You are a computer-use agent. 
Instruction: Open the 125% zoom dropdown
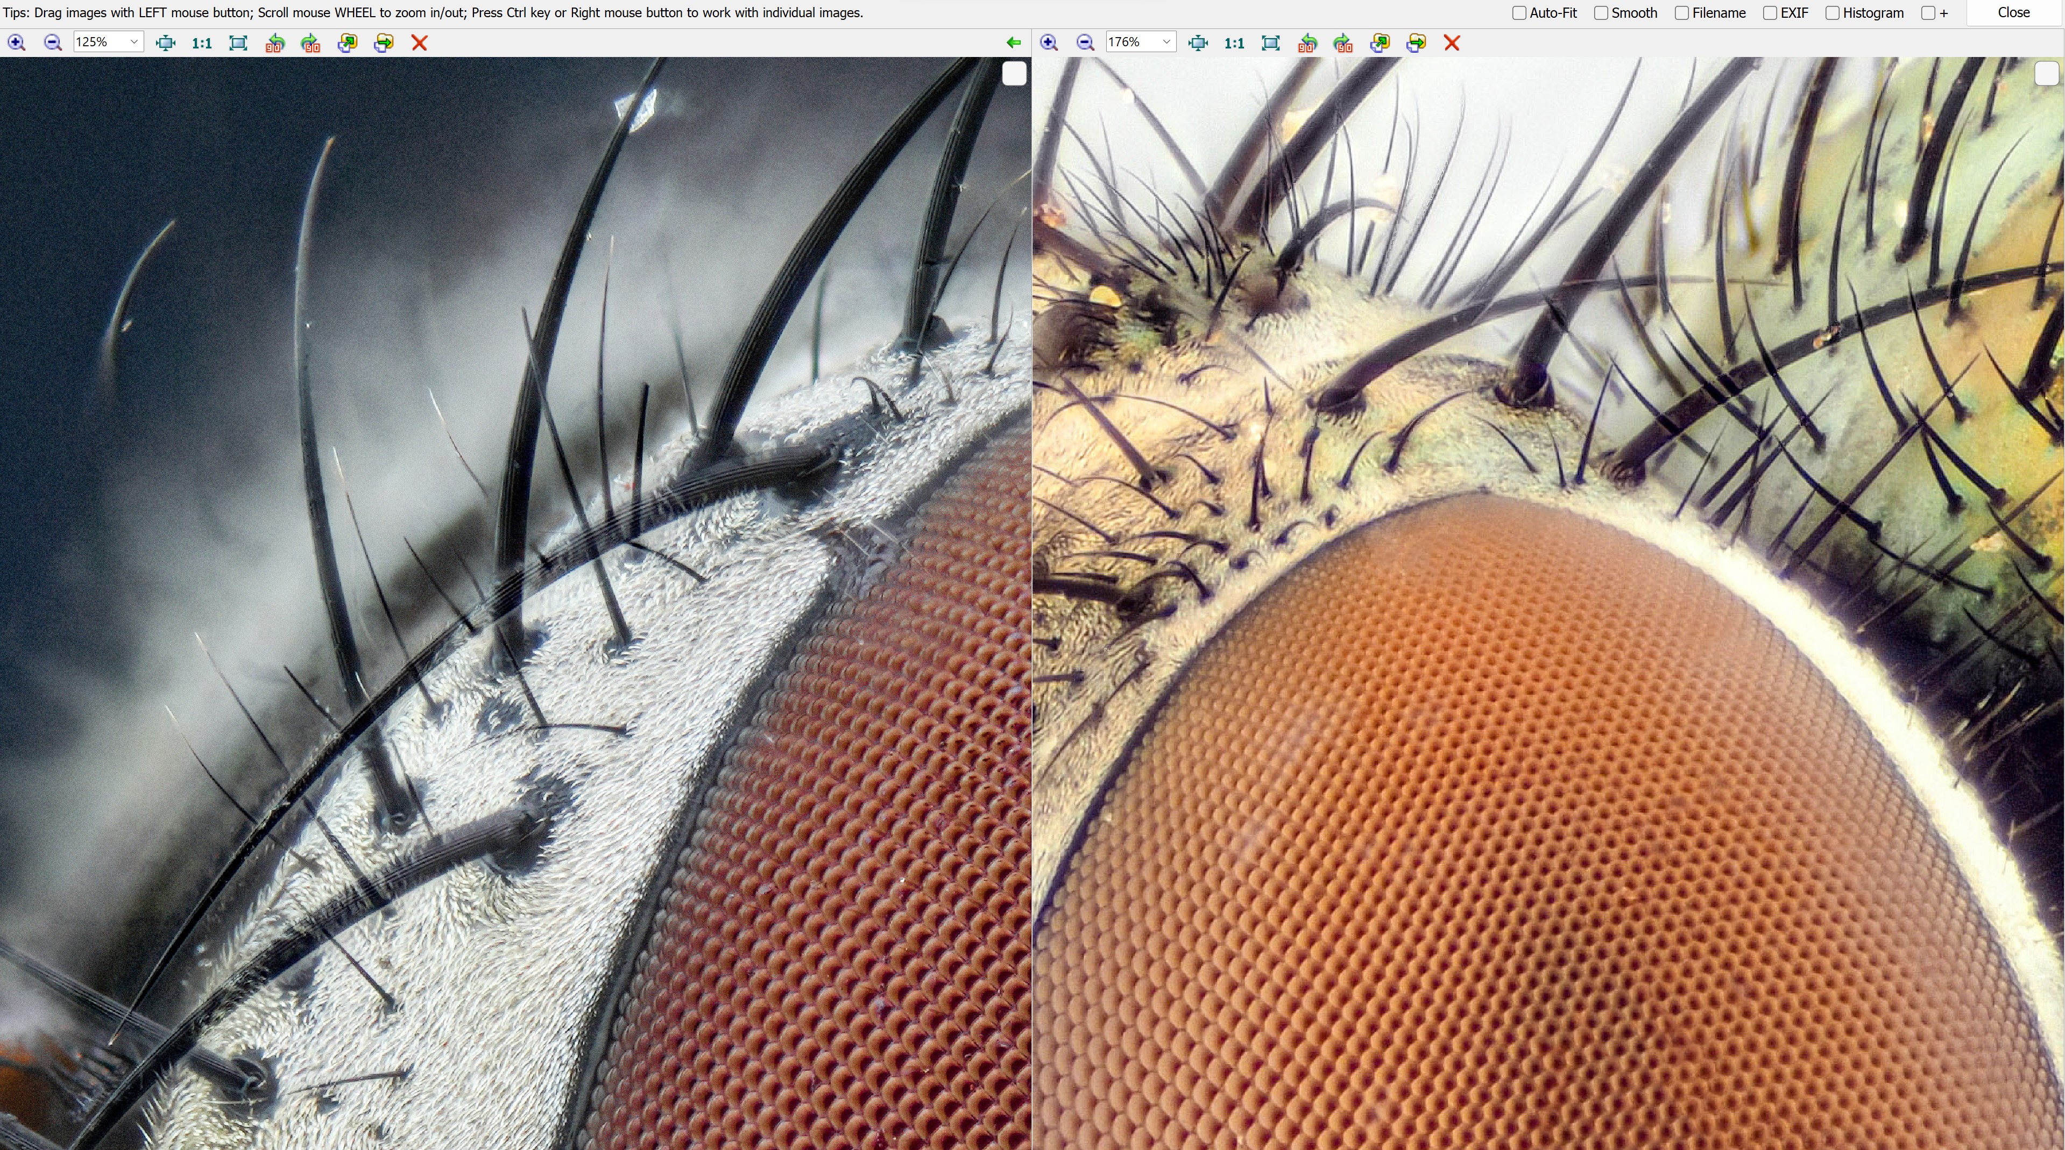pos(134,42)
